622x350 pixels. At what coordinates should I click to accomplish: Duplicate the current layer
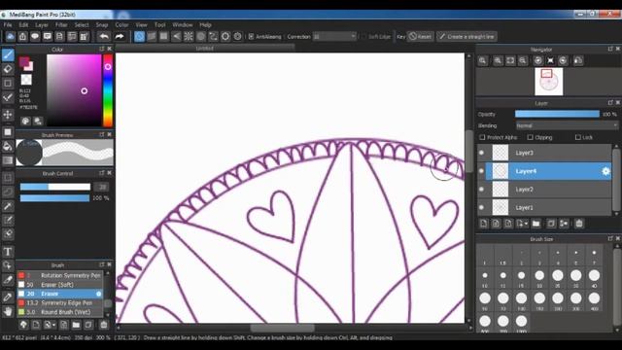click(551, 224)
